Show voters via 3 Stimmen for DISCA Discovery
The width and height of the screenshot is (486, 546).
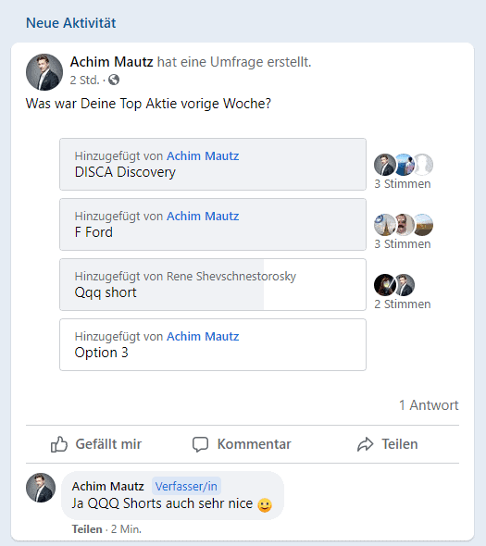tap(403, 184)
